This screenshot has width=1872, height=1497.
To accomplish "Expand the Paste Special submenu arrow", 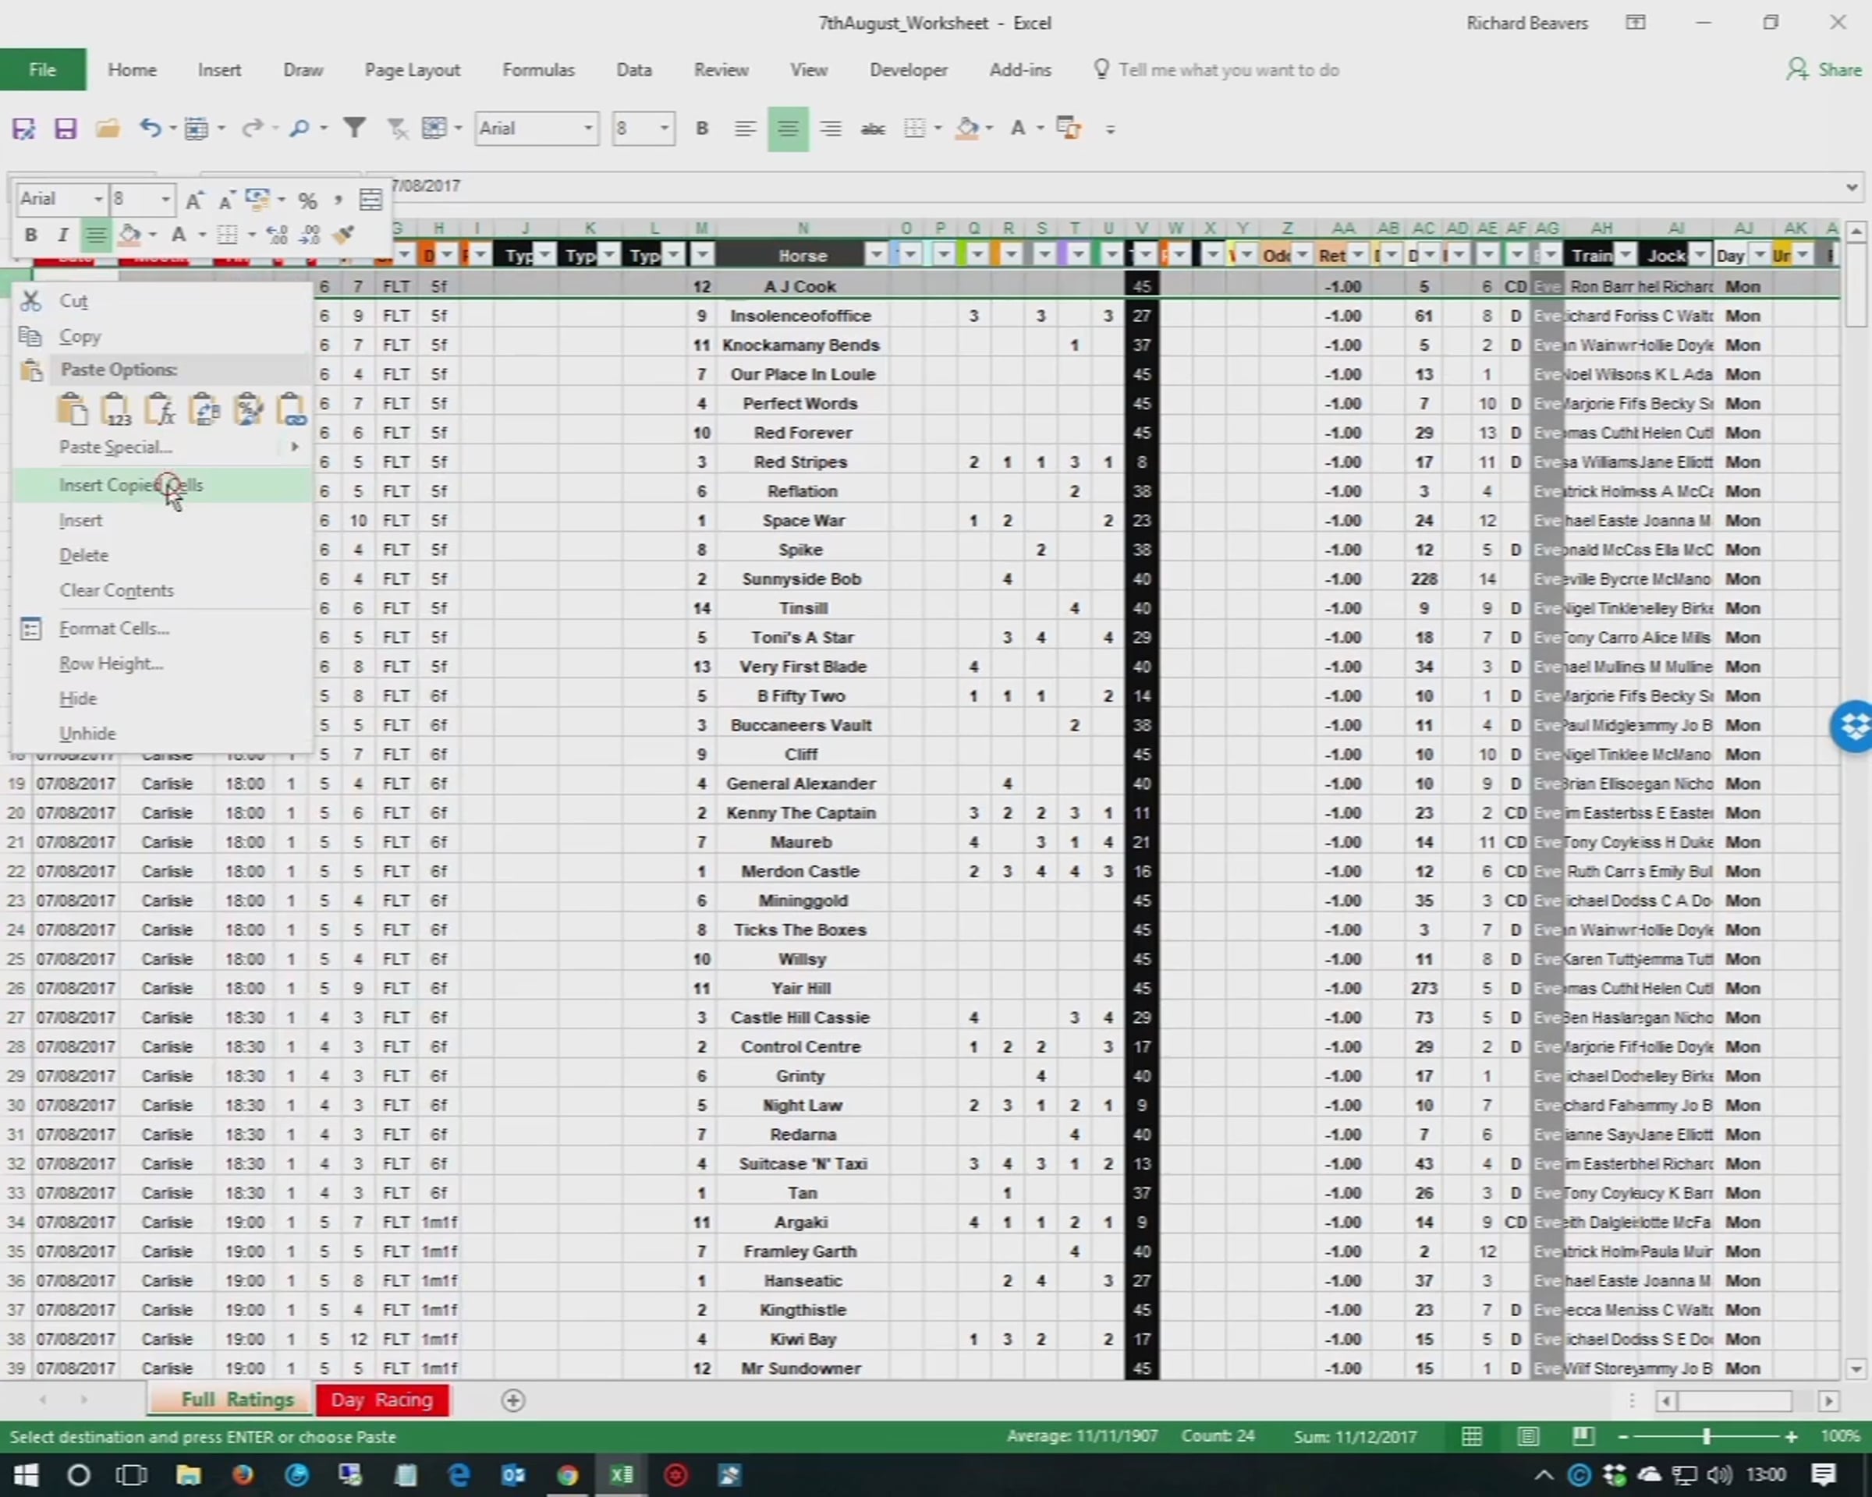I will pos(294,447).
